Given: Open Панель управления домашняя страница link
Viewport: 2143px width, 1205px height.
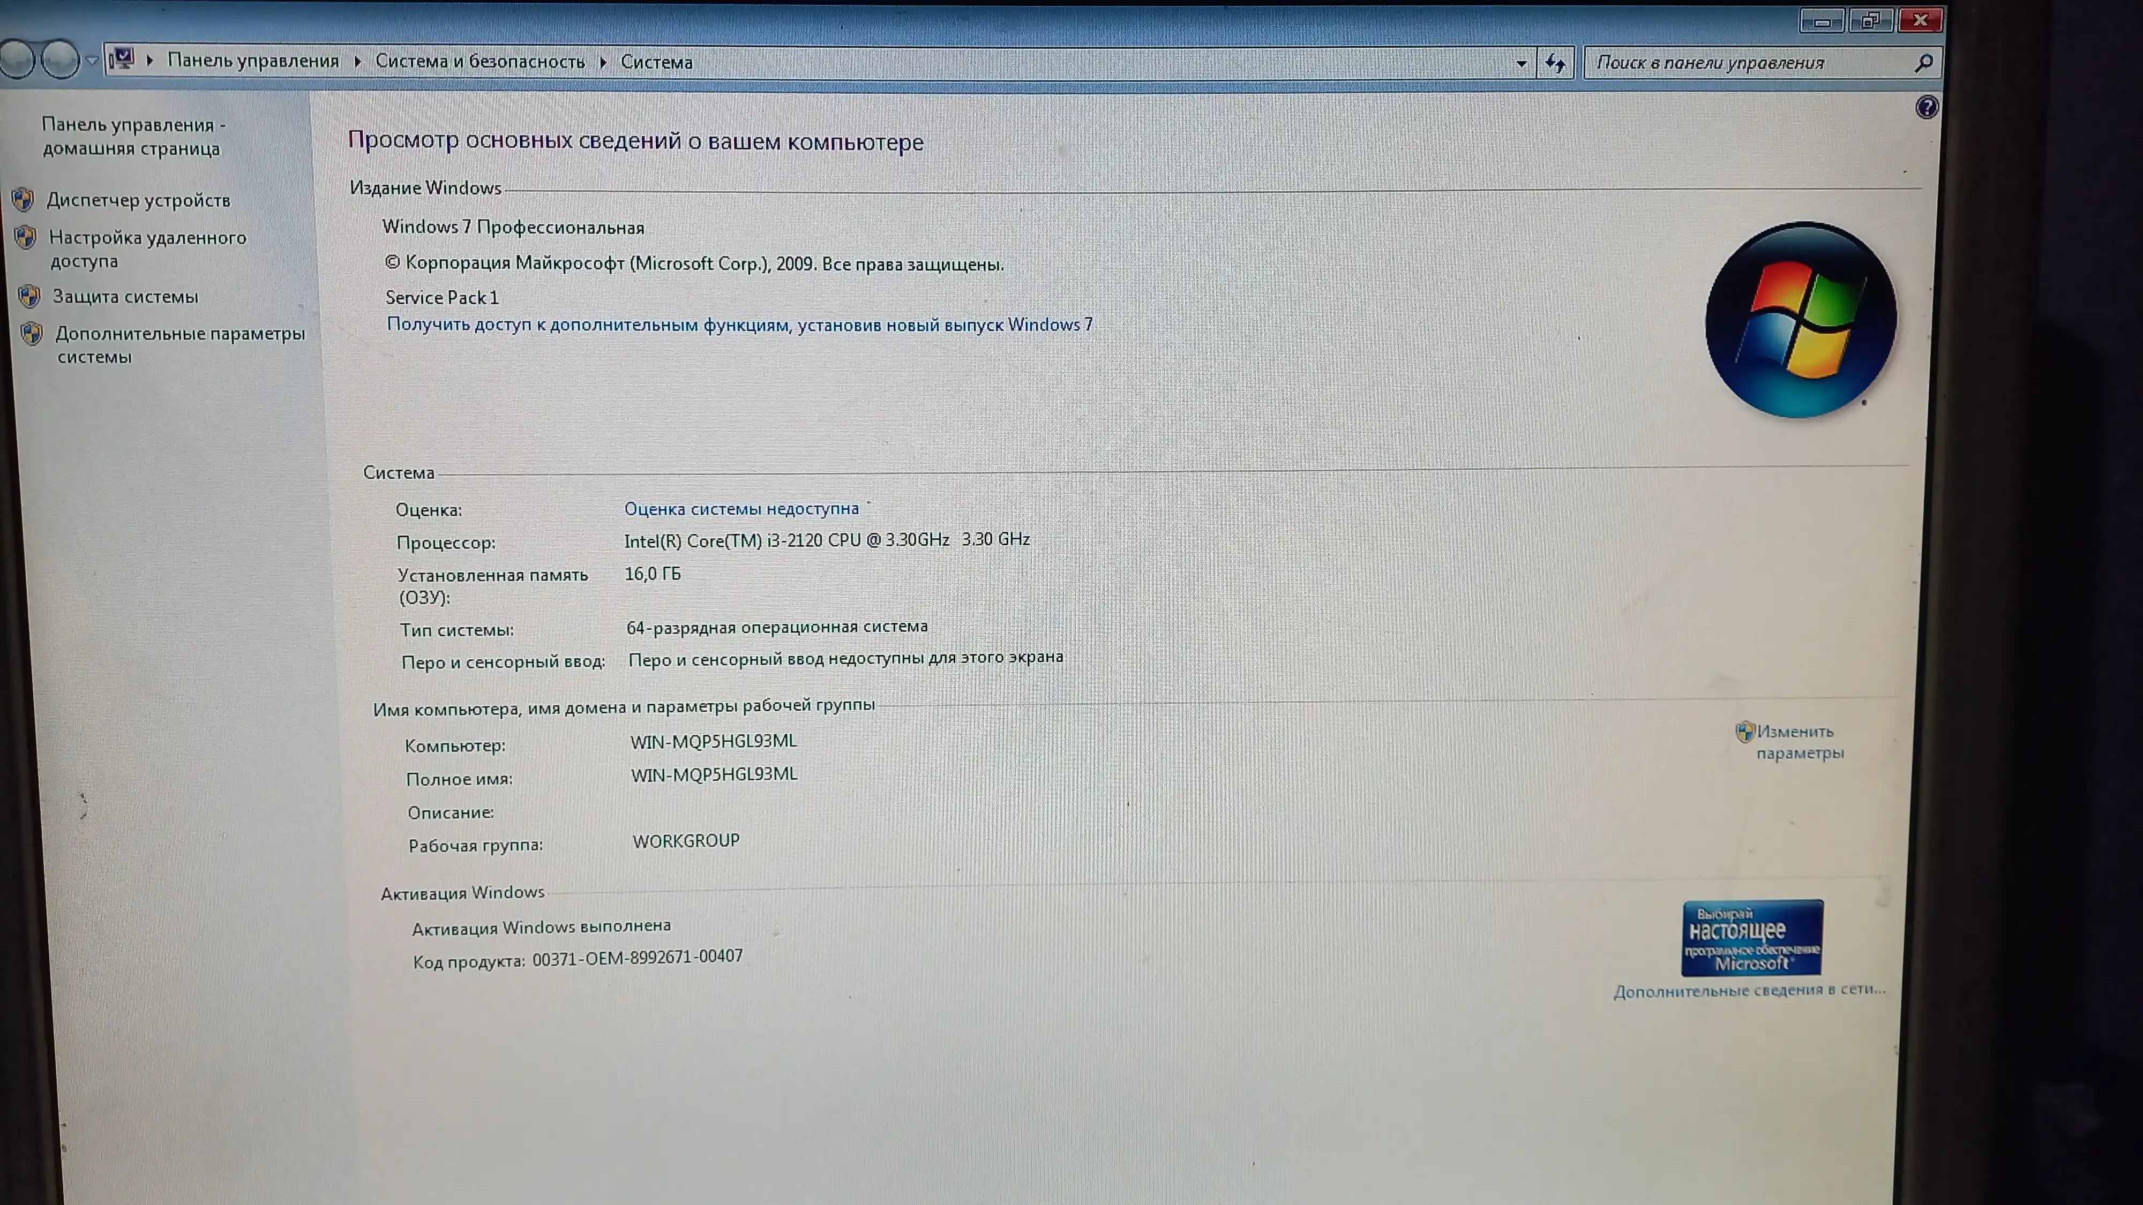Looking at the screenshot, I should point(133,137).
